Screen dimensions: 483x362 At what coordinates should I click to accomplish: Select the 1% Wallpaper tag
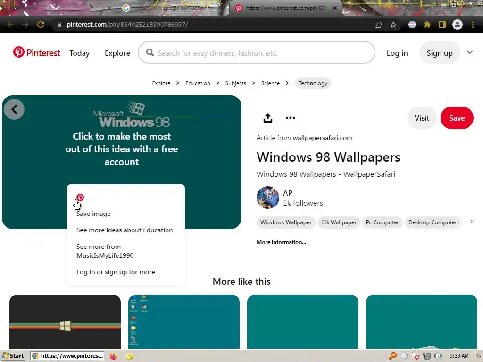[x=339, y=222]
